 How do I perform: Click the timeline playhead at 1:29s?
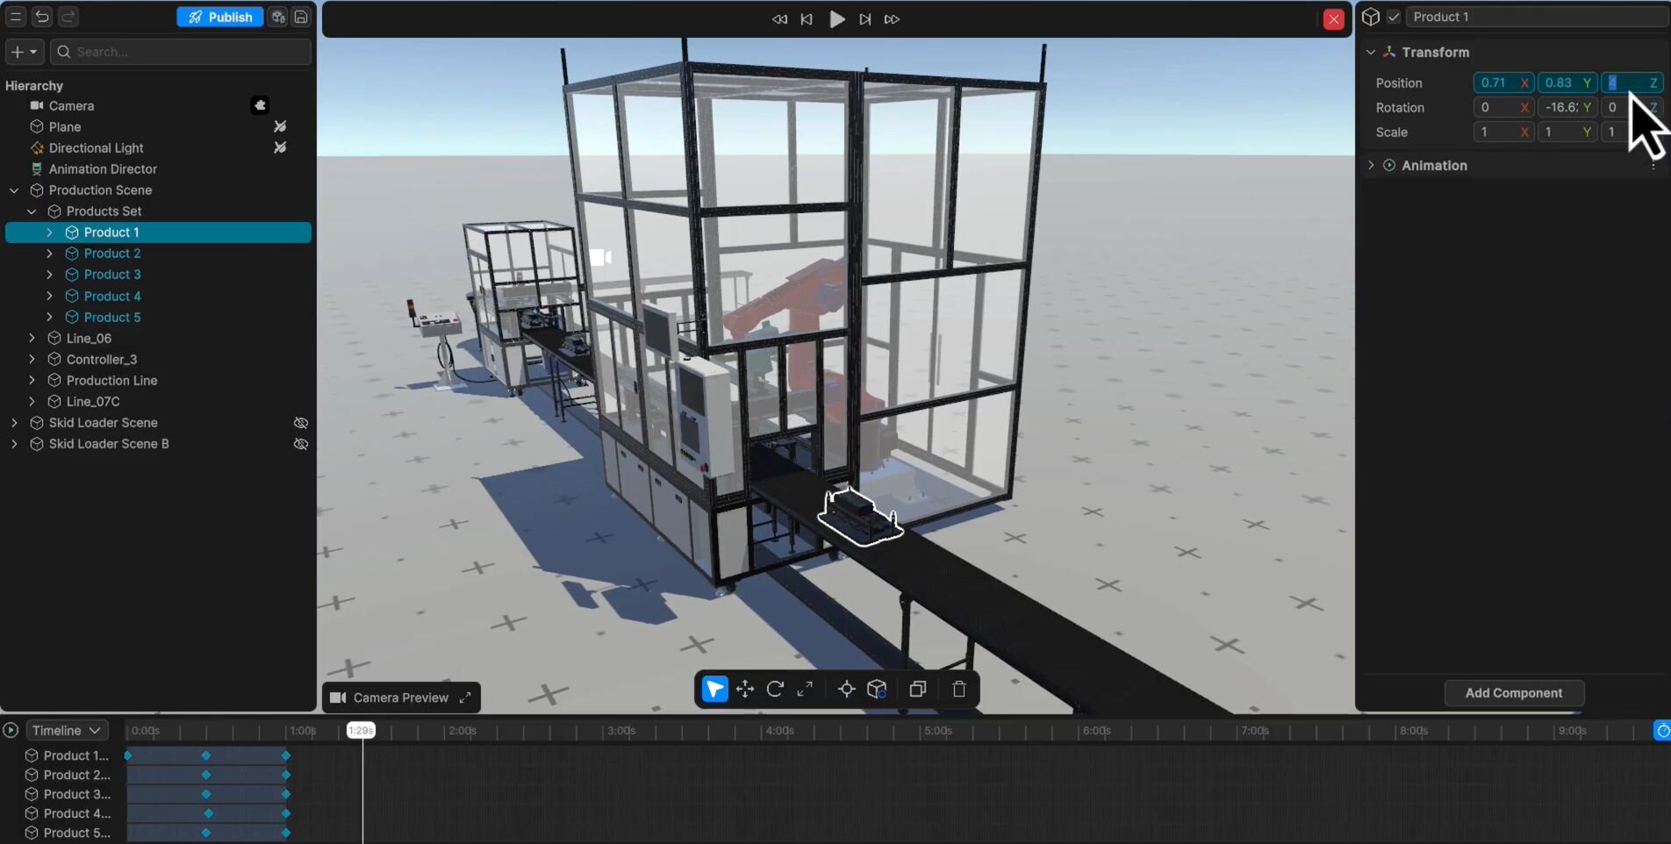coord(361,730)
